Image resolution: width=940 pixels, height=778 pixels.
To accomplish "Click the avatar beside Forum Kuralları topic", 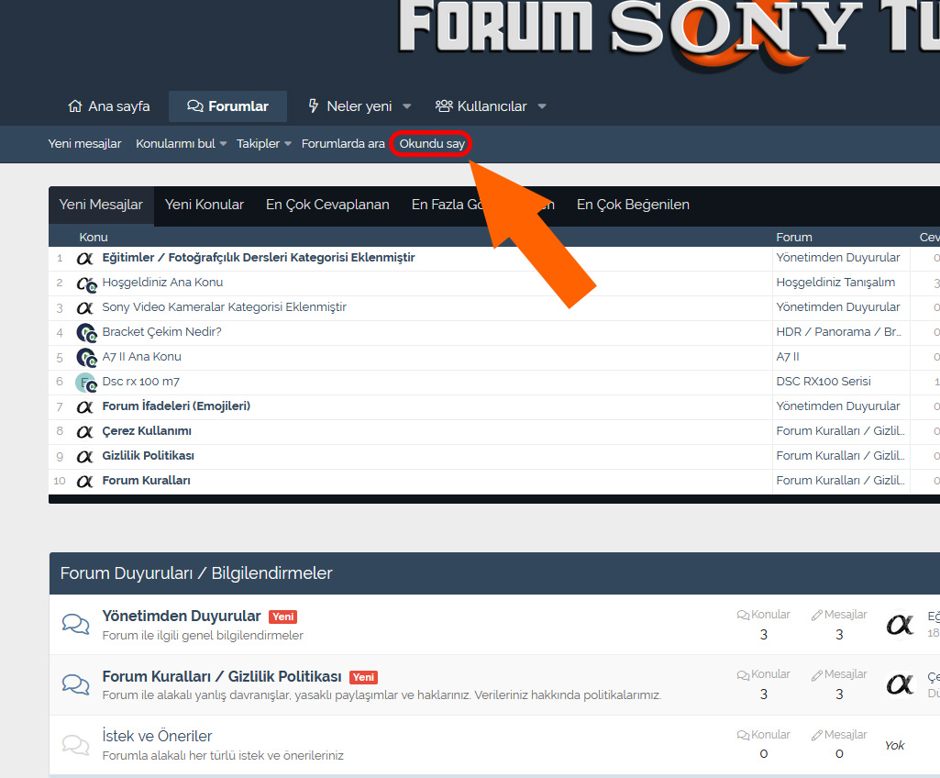I will 85,482.
